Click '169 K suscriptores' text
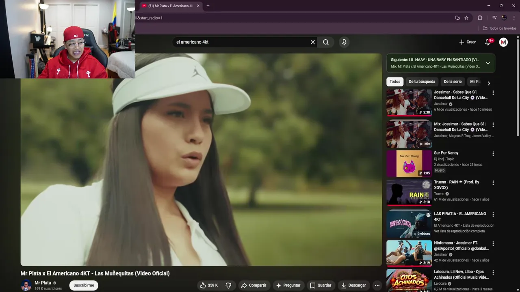Image resolution: width=520 pixels, height=292 pixels. point(48,289)
